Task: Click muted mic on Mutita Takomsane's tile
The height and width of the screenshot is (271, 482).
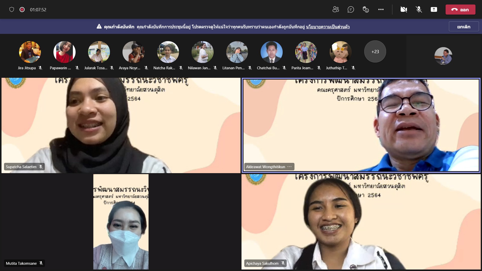Action: (41, 263)
